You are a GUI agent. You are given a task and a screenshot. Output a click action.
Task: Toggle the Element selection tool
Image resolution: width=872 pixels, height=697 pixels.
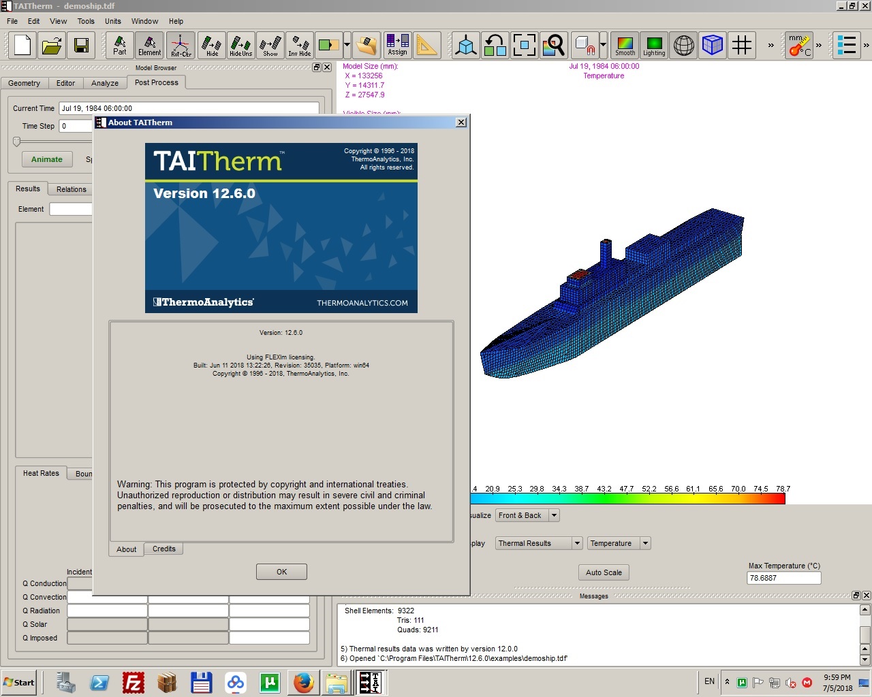[x=149, y=46]
